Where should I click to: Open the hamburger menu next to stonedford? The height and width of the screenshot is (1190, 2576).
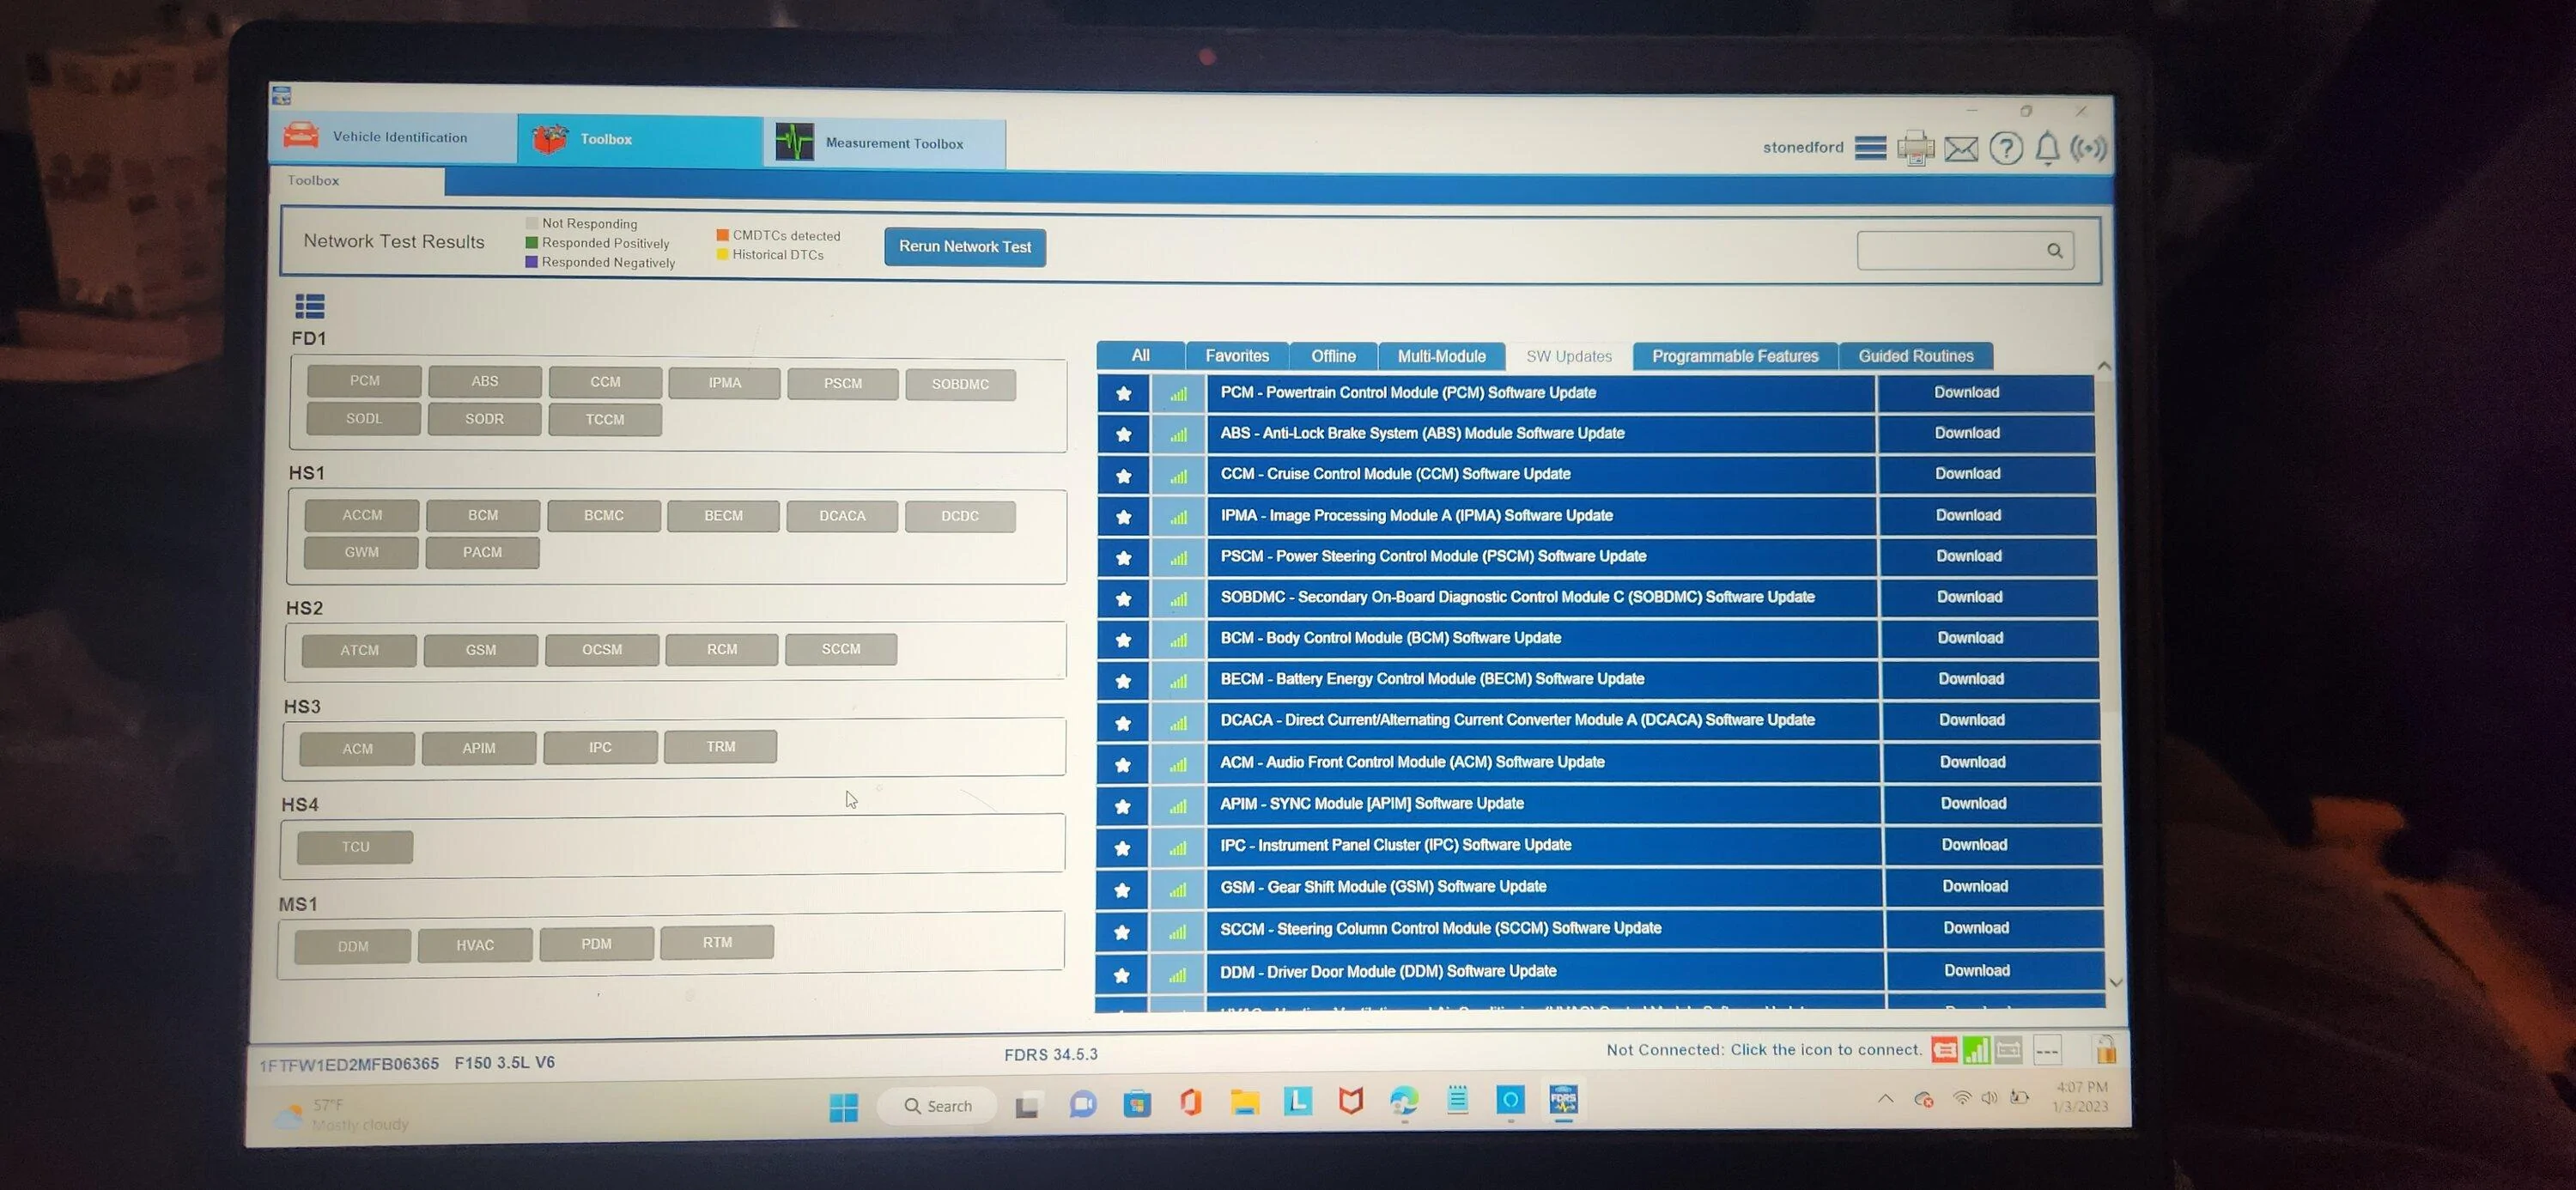1870,148
